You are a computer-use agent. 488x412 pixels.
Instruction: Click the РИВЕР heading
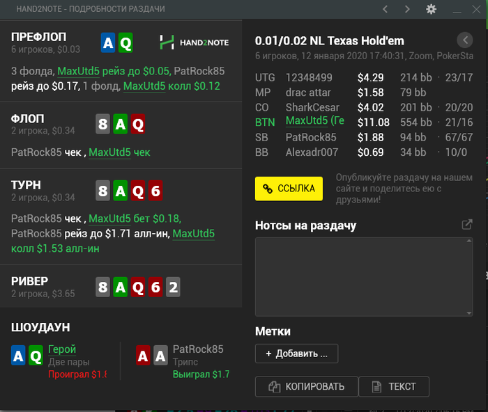[29, 281]
